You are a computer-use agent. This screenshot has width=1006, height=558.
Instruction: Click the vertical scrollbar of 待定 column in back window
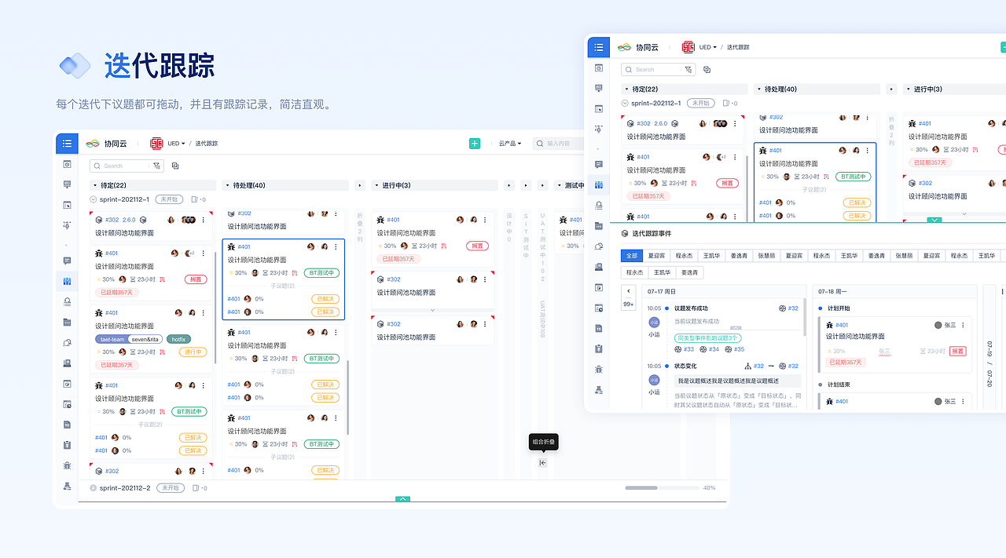pyautogui.click(x=215, y=306)
